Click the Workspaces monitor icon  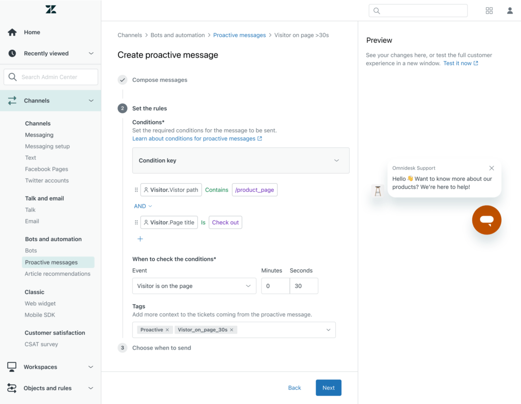12,367
